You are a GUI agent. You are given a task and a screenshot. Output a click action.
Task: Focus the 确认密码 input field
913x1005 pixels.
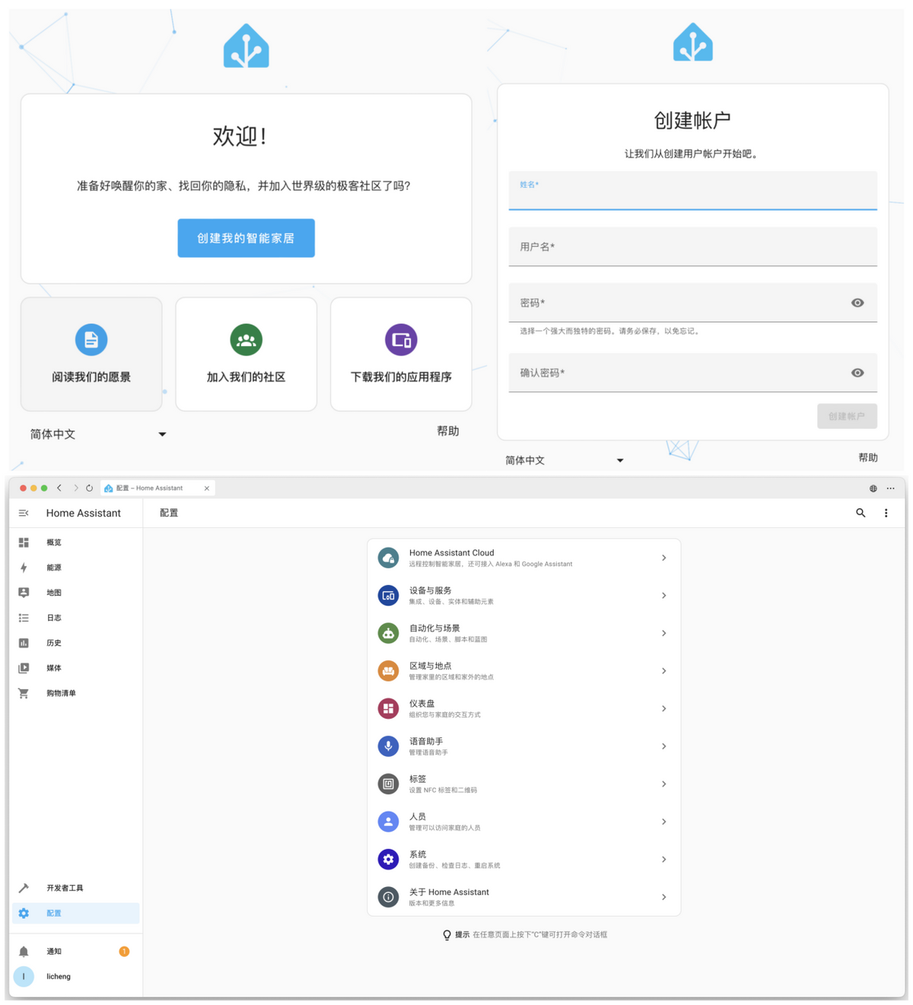(692, 373)
